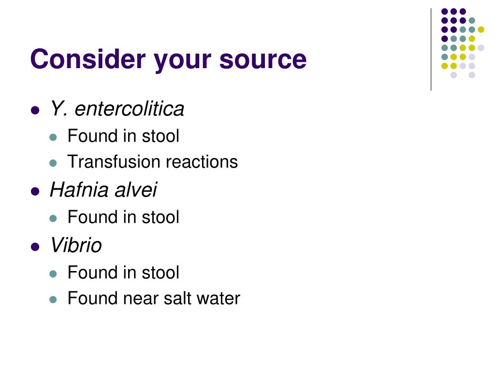Click the vertical divider line beside the dots

coord(431,50)
